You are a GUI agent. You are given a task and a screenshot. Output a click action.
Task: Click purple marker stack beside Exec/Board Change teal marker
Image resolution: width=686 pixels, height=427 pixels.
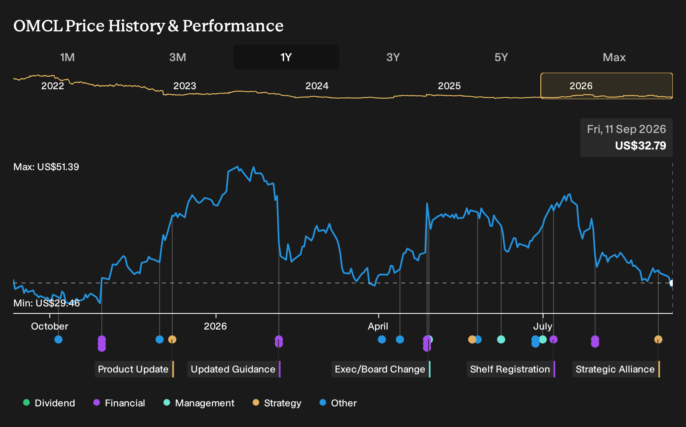pos(427,344)
